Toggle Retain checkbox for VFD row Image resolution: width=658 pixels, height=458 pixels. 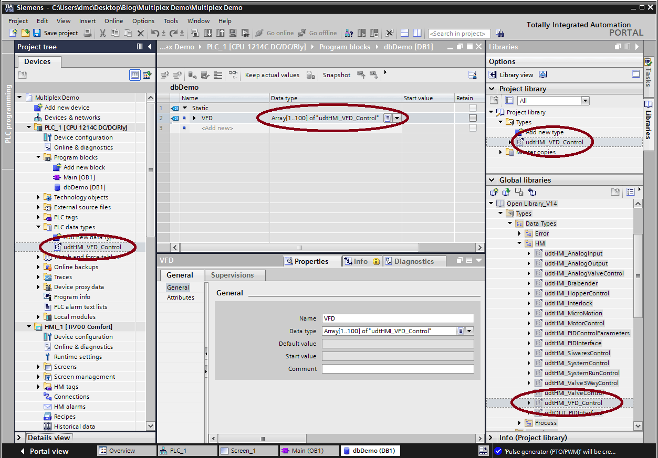point(473,118)
